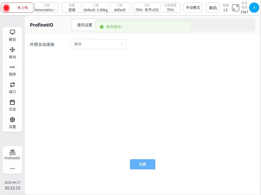This screenshot has height=195, width=261.
Task: Open the 日志 log calendar icon
Action: (x=12, y=102)
